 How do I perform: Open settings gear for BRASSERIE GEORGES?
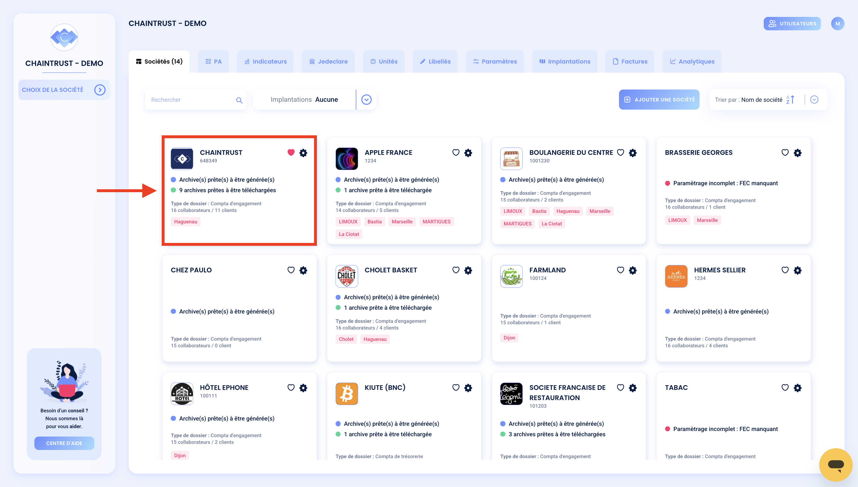click(797, 153)
